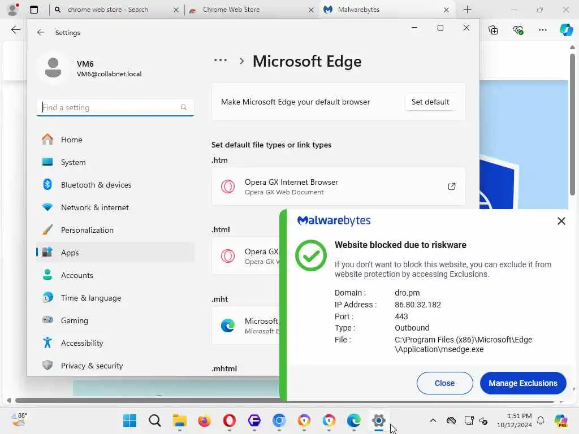The height and width of the screenshot is (434, 579).
Task: Change the .html default app Opera GX
Action: click(245, 256)
